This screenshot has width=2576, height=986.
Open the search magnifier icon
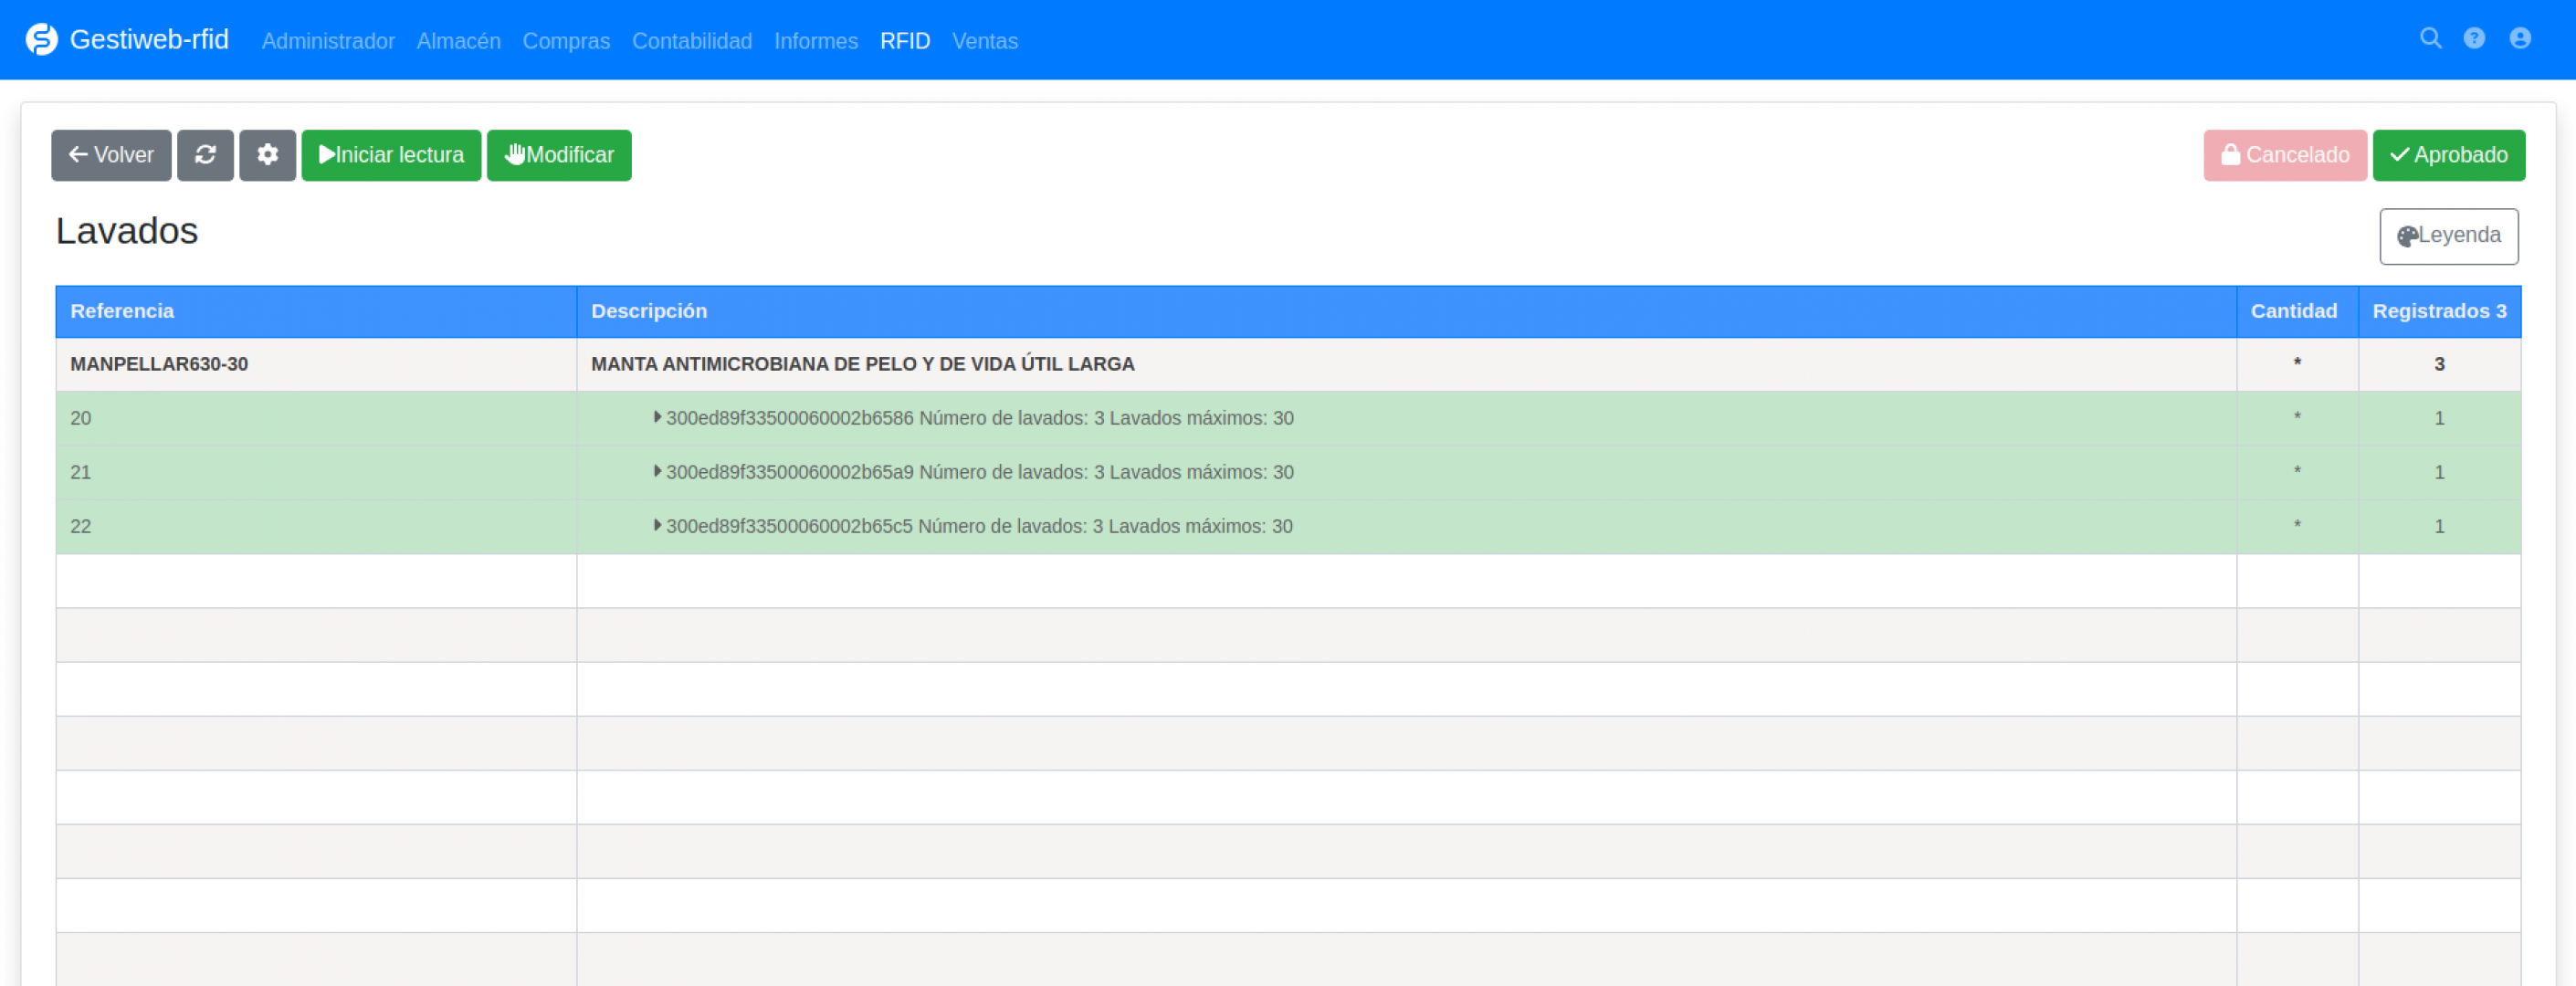(x=2430, y=38)
